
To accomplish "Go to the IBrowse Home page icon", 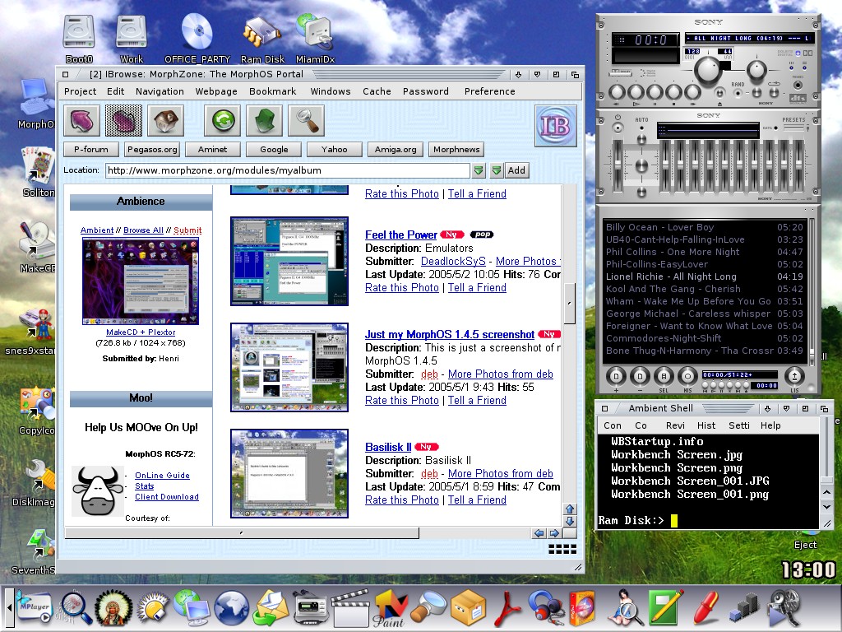I will point(166,120).
